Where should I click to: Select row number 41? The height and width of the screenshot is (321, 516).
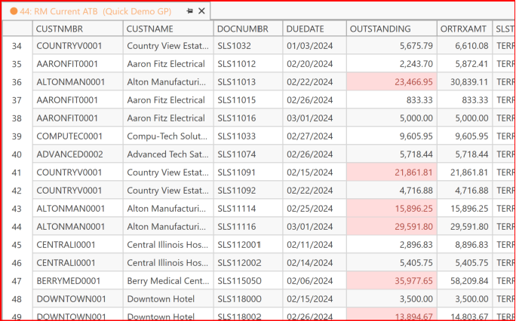click(x=17, y=172)
